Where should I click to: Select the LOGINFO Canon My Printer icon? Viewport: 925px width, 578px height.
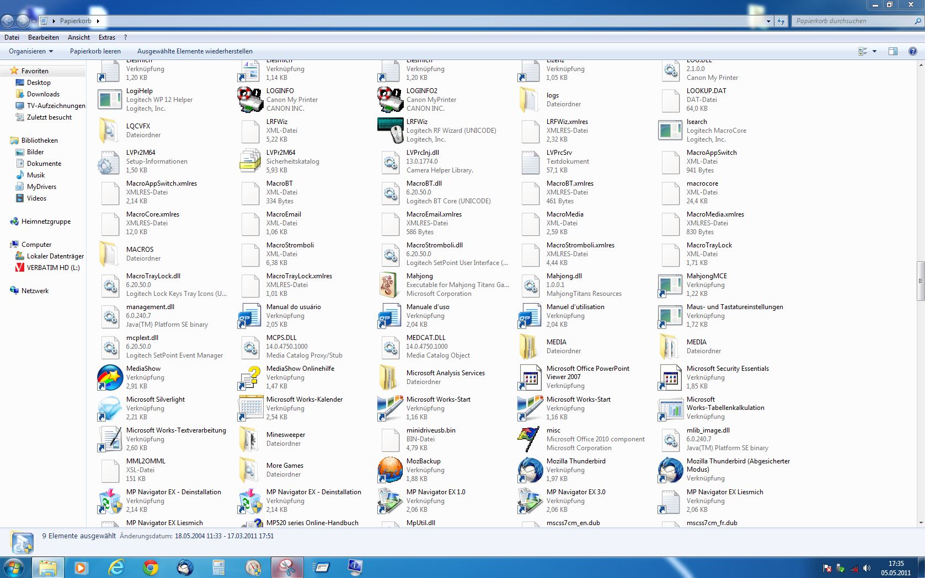tap(250, 100)
